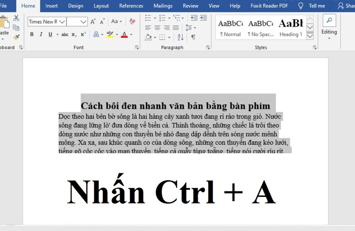Click the Copy icon
The image size is (355, 231).
pos(16,28)
